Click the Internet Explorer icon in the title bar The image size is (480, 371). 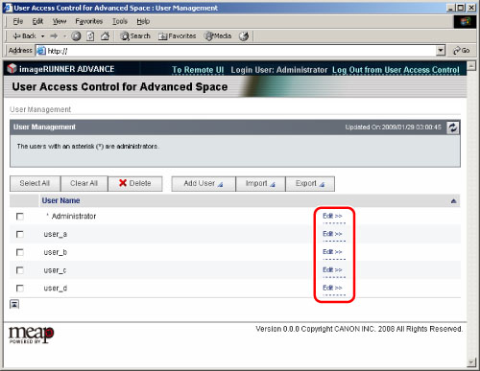8,8
